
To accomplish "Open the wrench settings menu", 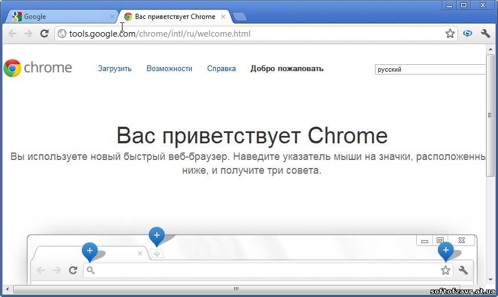I will 485,33.
